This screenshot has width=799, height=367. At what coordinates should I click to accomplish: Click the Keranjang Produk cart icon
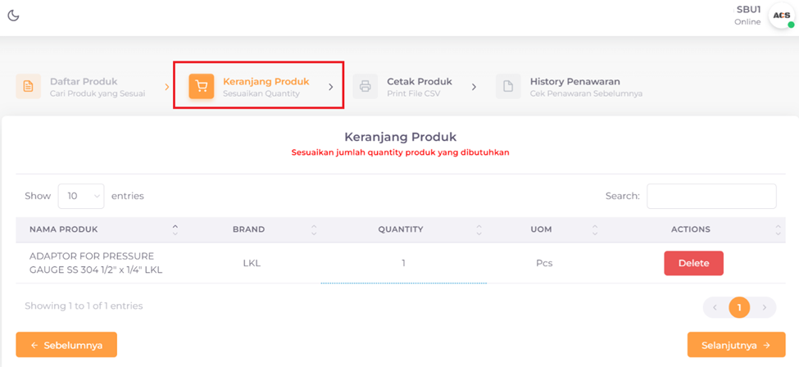(202, 86)
